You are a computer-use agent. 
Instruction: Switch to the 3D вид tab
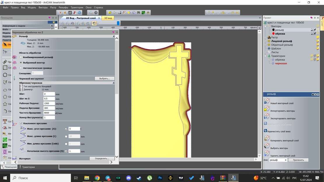pos(108,18)
